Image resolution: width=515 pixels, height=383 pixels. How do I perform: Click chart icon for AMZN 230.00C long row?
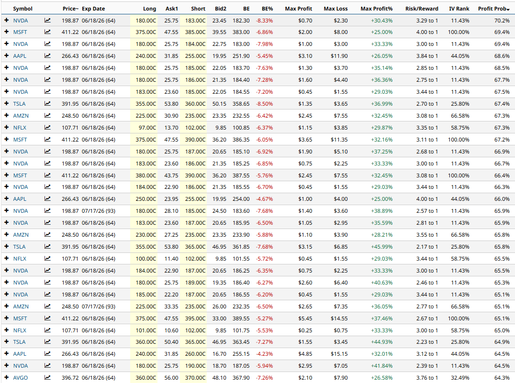click(47, 235)
